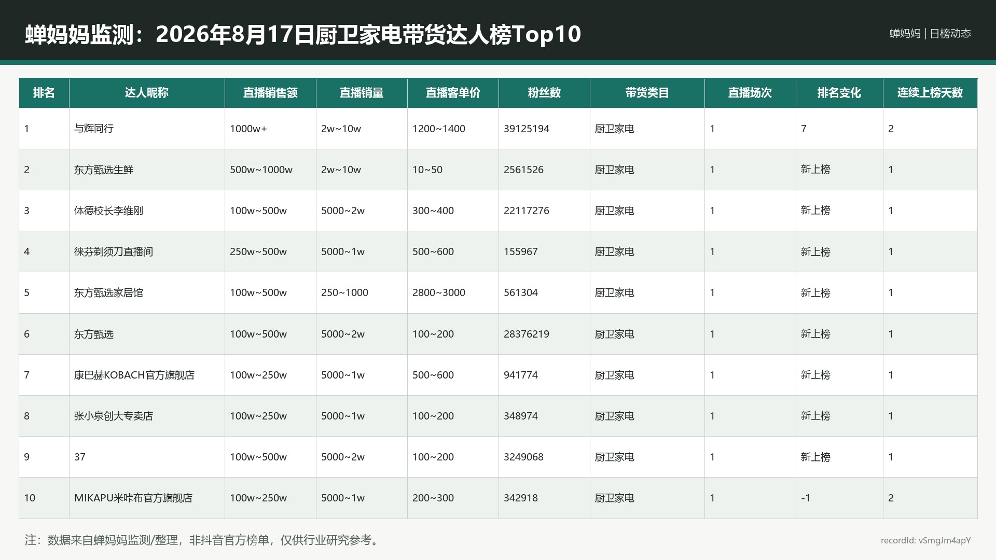The height and width of the screenshot is (560, 996).
Task: Click rank number 10 cell
Action: [44, 498]
